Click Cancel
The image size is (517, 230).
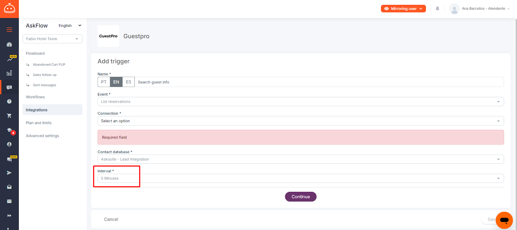pos(111,219)
